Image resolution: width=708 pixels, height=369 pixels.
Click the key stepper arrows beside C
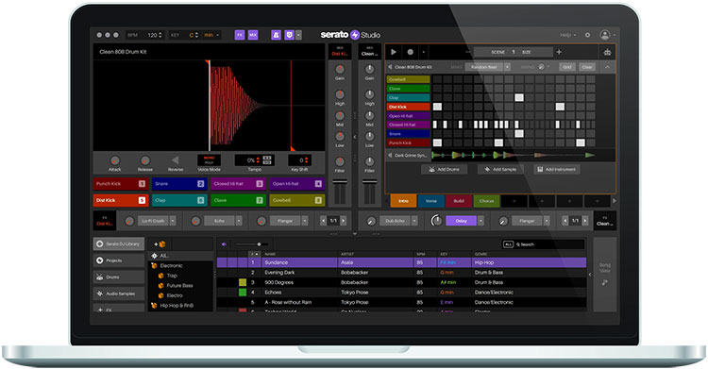(x=196, y=35)
